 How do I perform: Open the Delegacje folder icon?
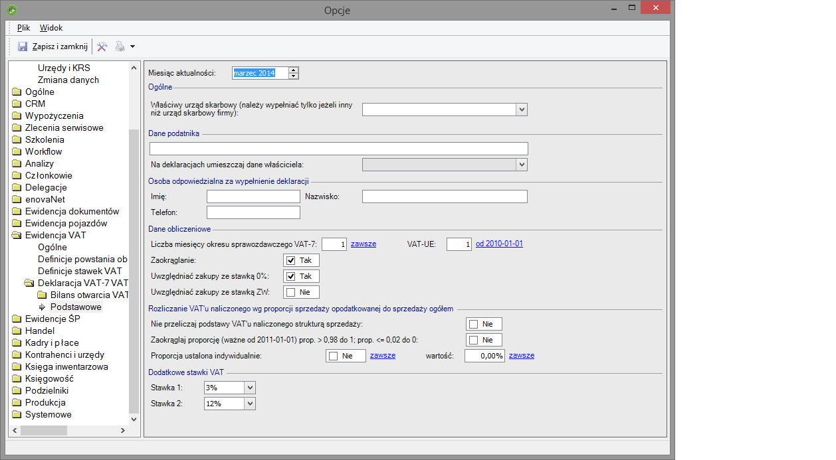(17, 188)
